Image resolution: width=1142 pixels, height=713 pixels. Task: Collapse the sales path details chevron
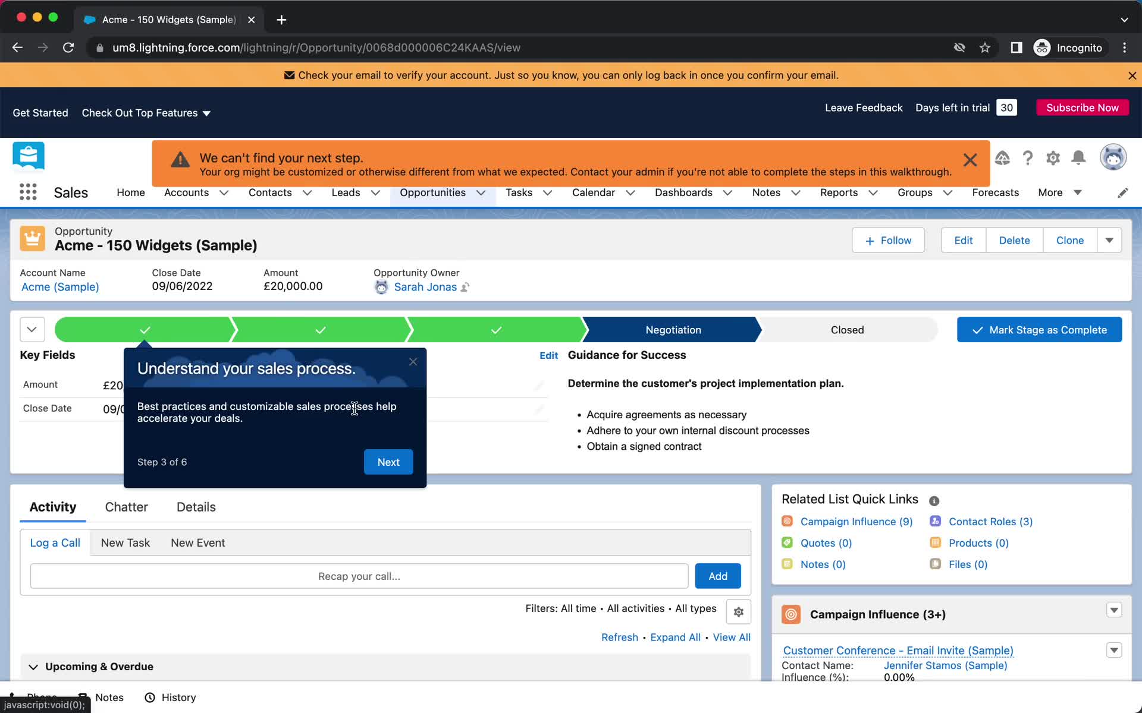point(32,329)
